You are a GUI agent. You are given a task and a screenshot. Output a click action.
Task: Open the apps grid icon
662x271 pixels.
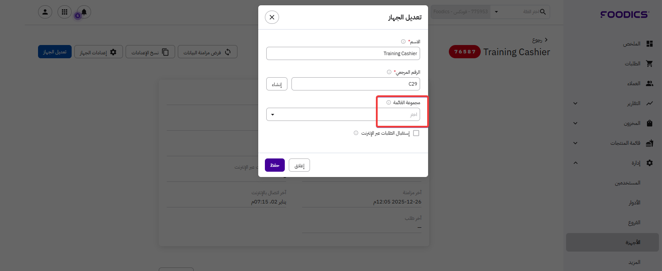click(x=65, y=12)
